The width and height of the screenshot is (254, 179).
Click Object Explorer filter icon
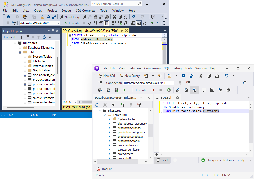(39, 37)
